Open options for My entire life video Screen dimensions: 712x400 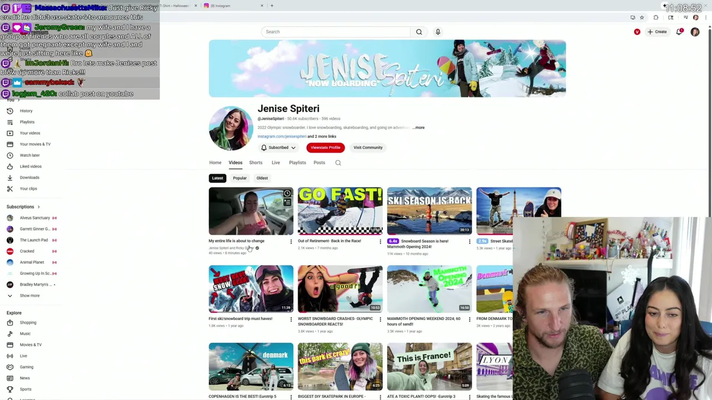[290, 241]
